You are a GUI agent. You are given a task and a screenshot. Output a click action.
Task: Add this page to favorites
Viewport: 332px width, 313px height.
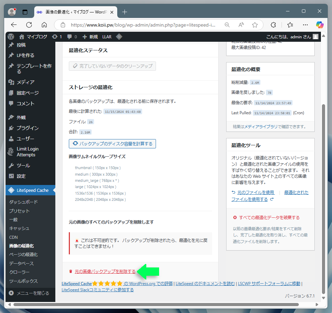[255, 25]
